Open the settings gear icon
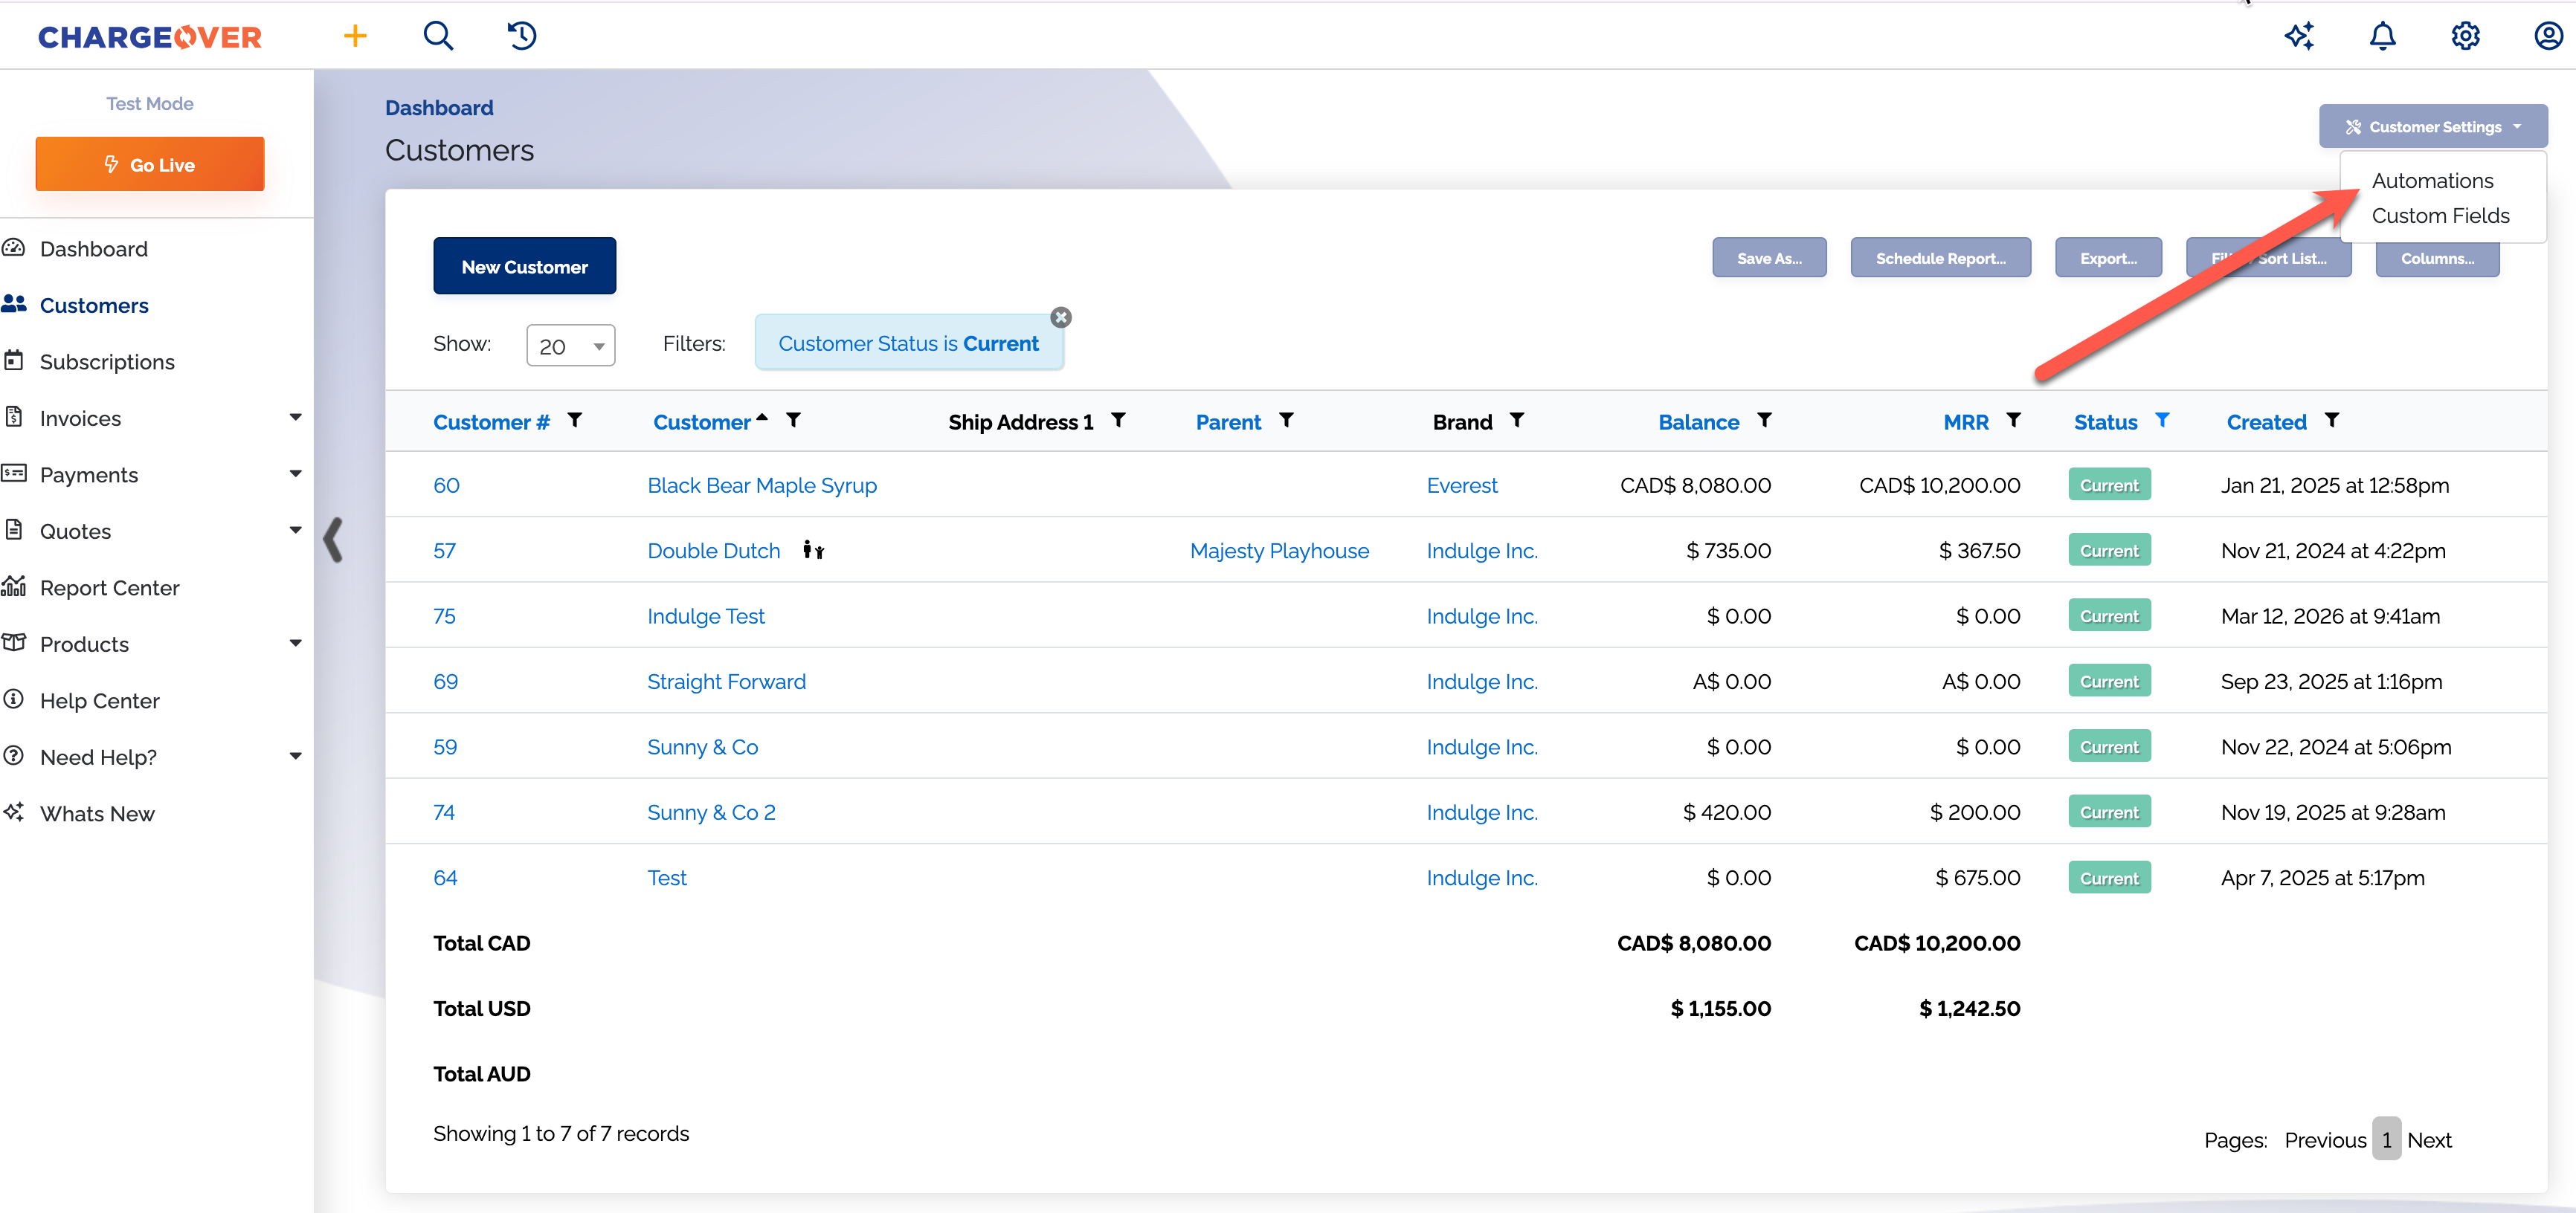The image size is (2576, 1213). (x=2465, y=37)
